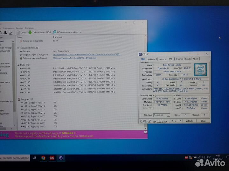
Task: Click the details list scrollbar up arrow
Action: pos(145,36)
